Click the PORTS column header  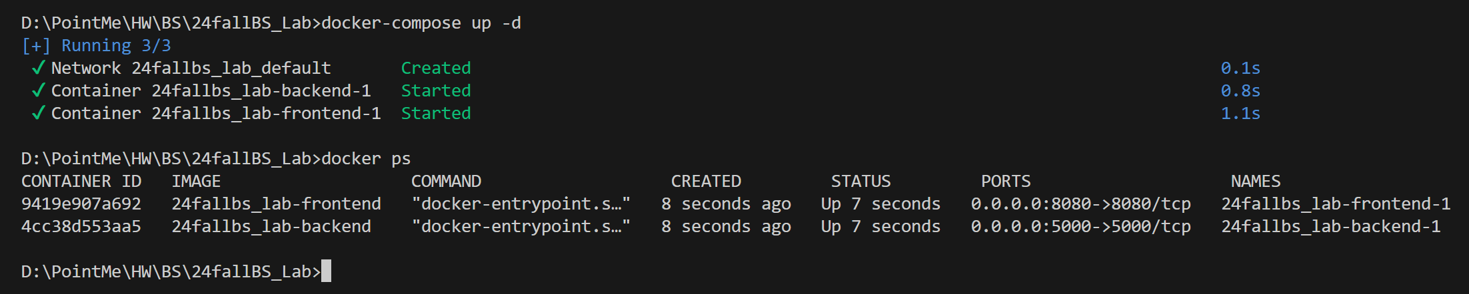pyautogui.click(x=1006, y=181)
